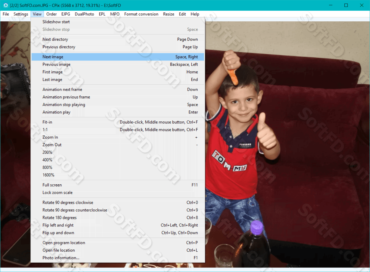The width and height of the screenshot is (370, 272).
Task: Select Animation previous frame
Action: pyautogui.click(x=118, y=97)
